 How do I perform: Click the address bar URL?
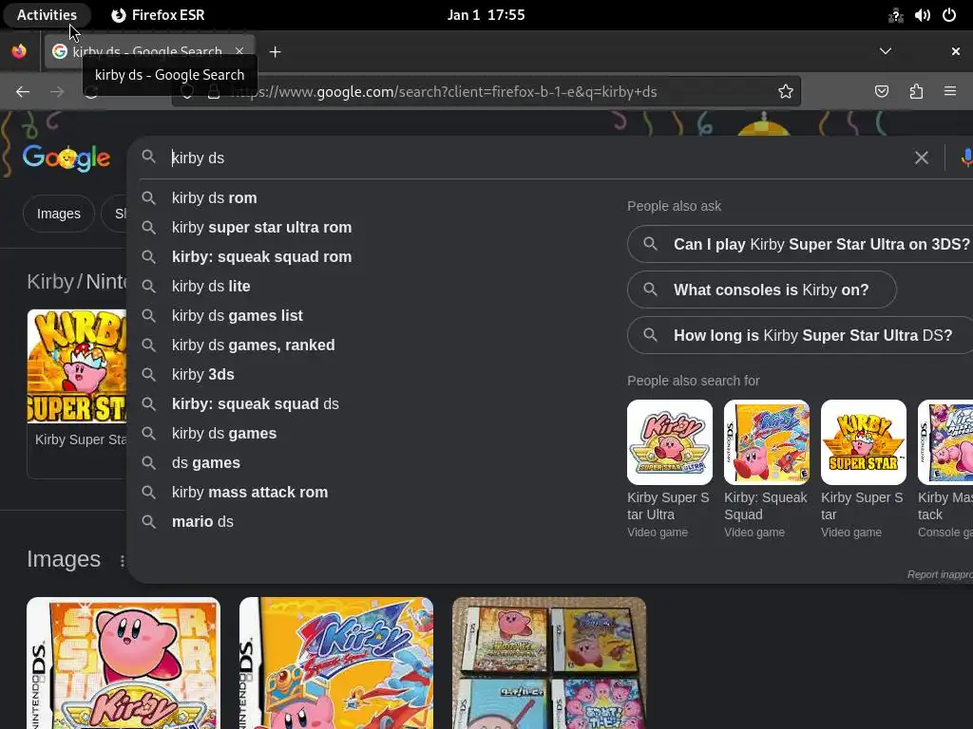click(443, 92)
